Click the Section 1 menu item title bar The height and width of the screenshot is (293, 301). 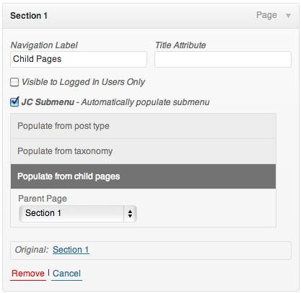pyautogui.click(x=151, y=16)
